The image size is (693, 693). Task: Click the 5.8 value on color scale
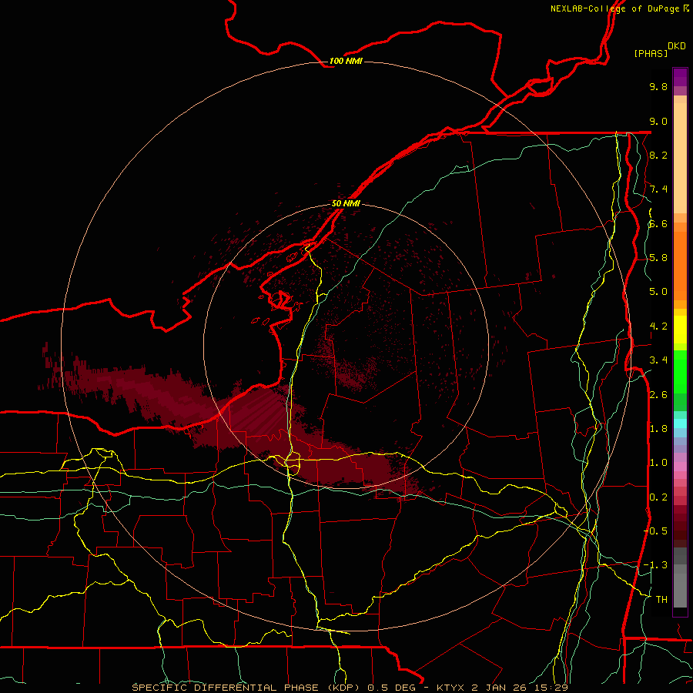coord(658,258)
